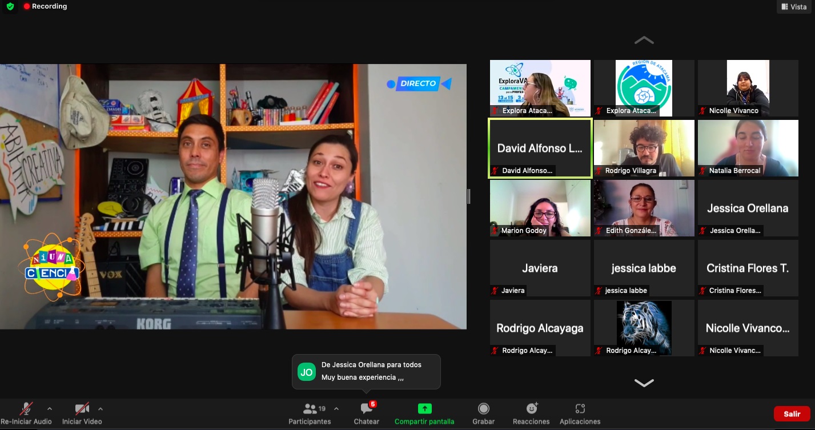Viewport: 815px width, 430px height.
Task: Unmute with Re-Iniciar Audio microphone toggle
Action: [26, 409]
